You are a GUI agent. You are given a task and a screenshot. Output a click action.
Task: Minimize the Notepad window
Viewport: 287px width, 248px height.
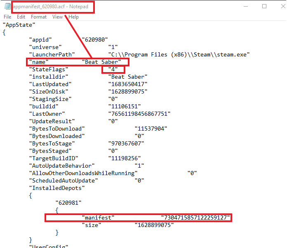[x=246, y=7]
